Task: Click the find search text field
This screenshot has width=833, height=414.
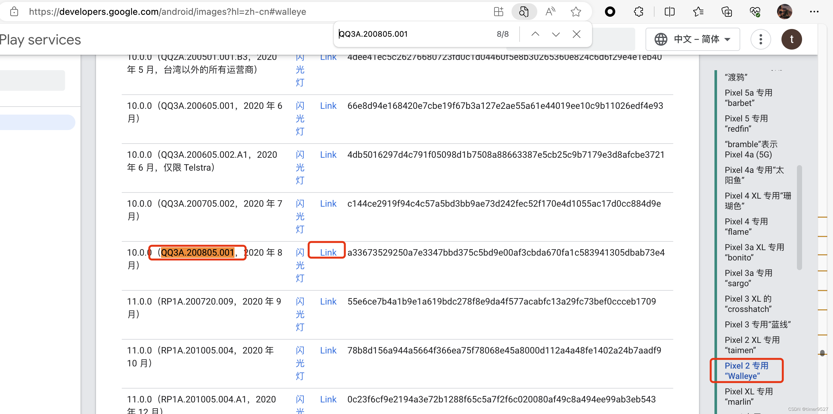Action: click(x=414, y=34)
